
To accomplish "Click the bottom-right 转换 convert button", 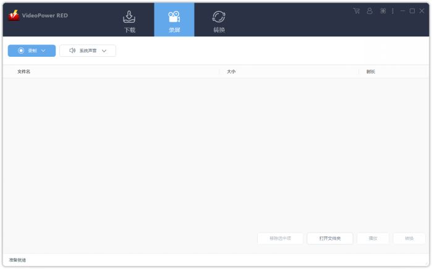I will (409, 239).
